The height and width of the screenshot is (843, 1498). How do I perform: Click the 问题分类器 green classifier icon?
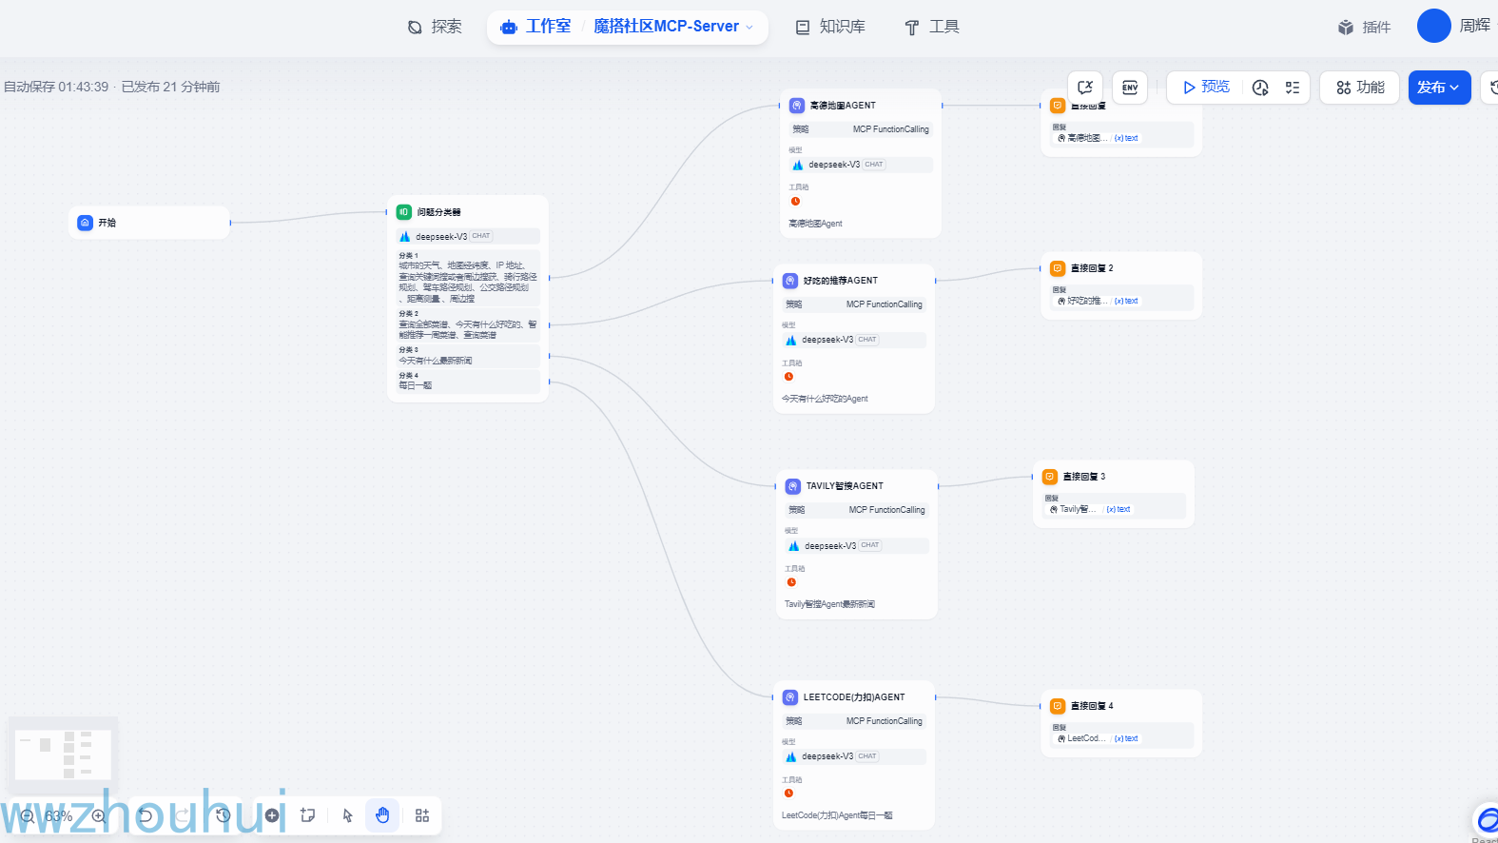coord(404,212)
